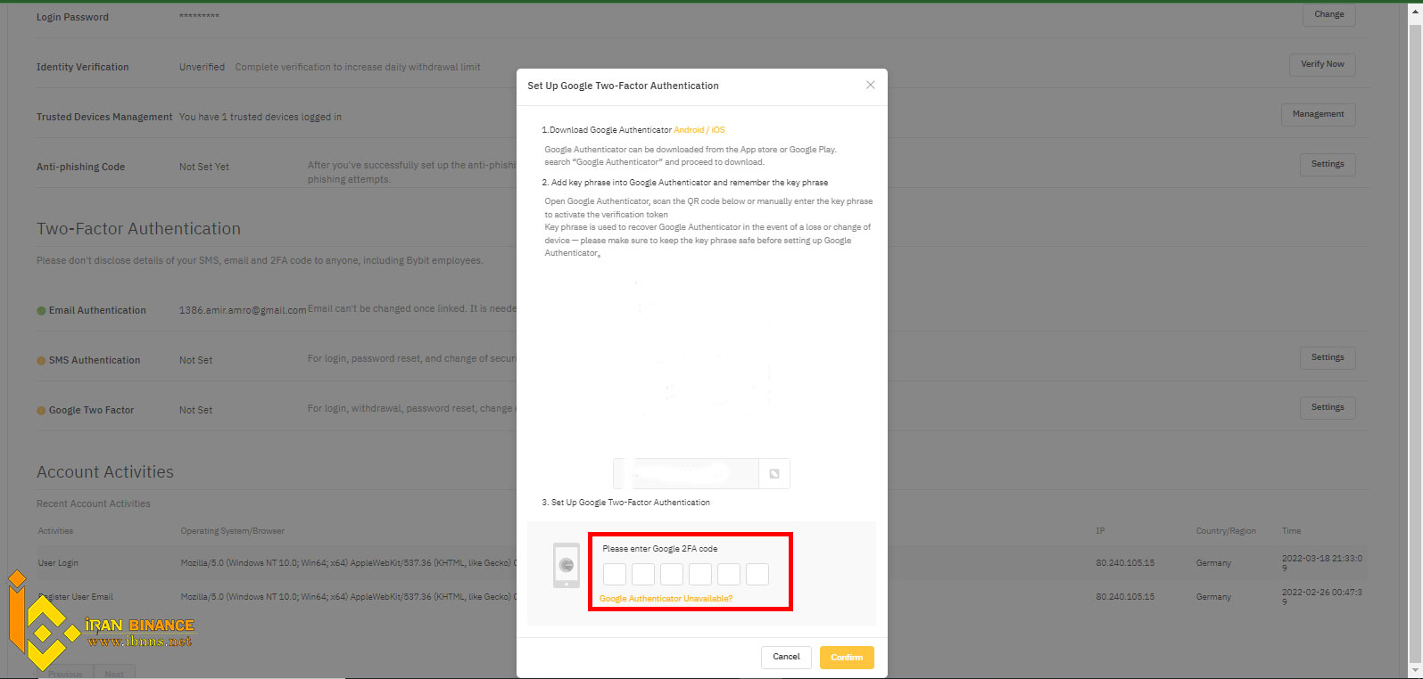Click the Unverified status text
The width and height of the screenshot is (1423, 679).
202,67
